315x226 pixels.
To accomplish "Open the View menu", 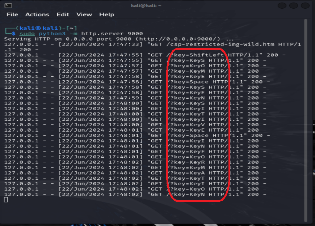I will [x=84, y=14].
